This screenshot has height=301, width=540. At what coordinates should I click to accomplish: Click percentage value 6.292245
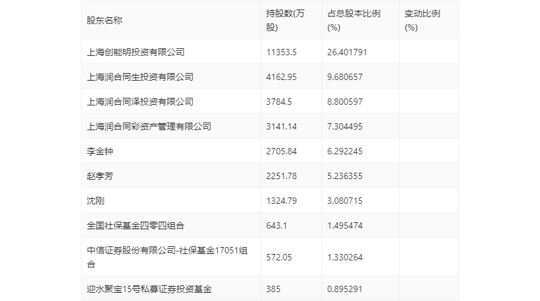coord(345,151)
